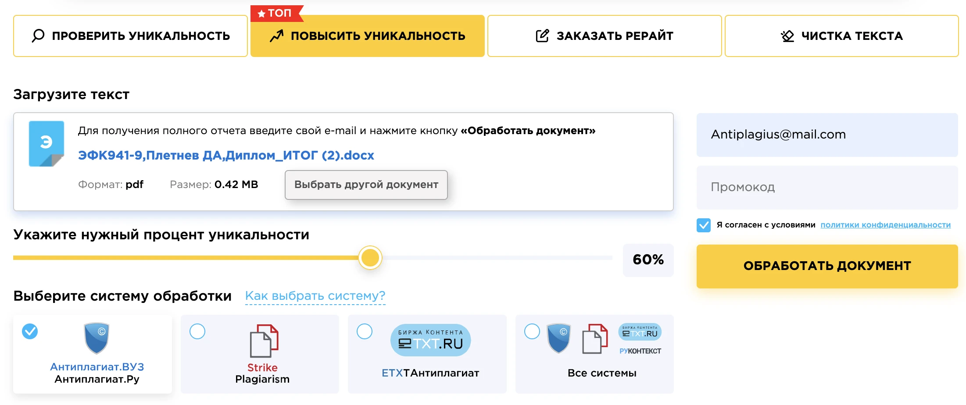Select the Strike Plagiarism radio button
The image size is (966, 405).
(198, 332)
